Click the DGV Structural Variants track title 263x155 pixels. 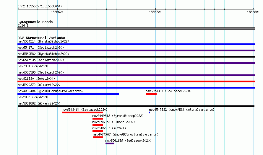click(41, 38)
